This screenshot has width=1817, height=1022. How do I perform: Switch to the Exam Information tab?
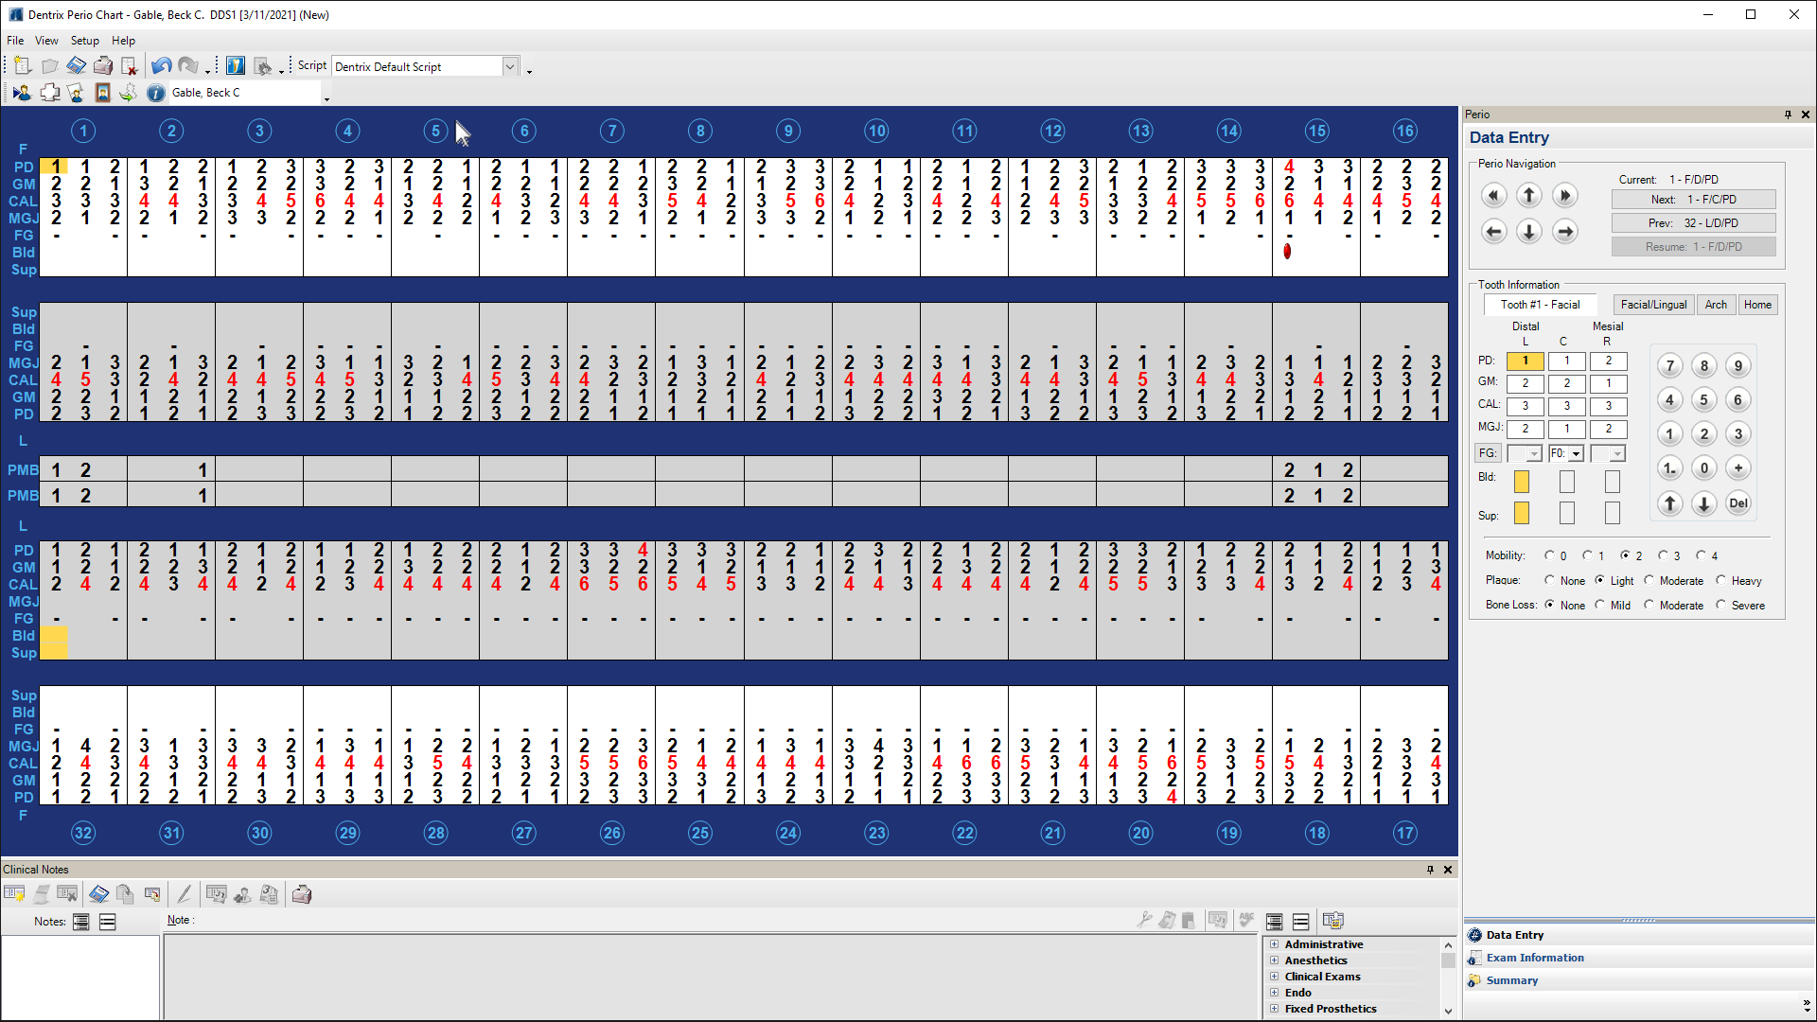tap(1534, 958)
